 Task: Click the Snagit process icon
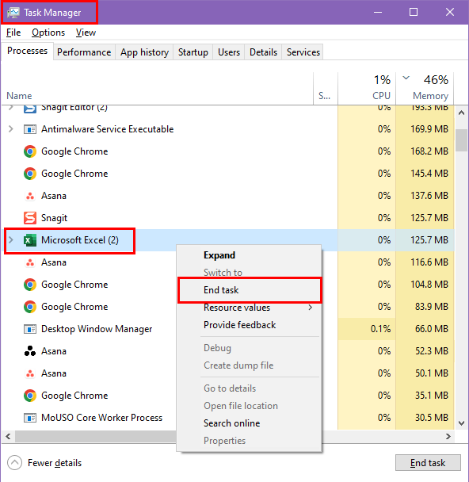[30, 218]
